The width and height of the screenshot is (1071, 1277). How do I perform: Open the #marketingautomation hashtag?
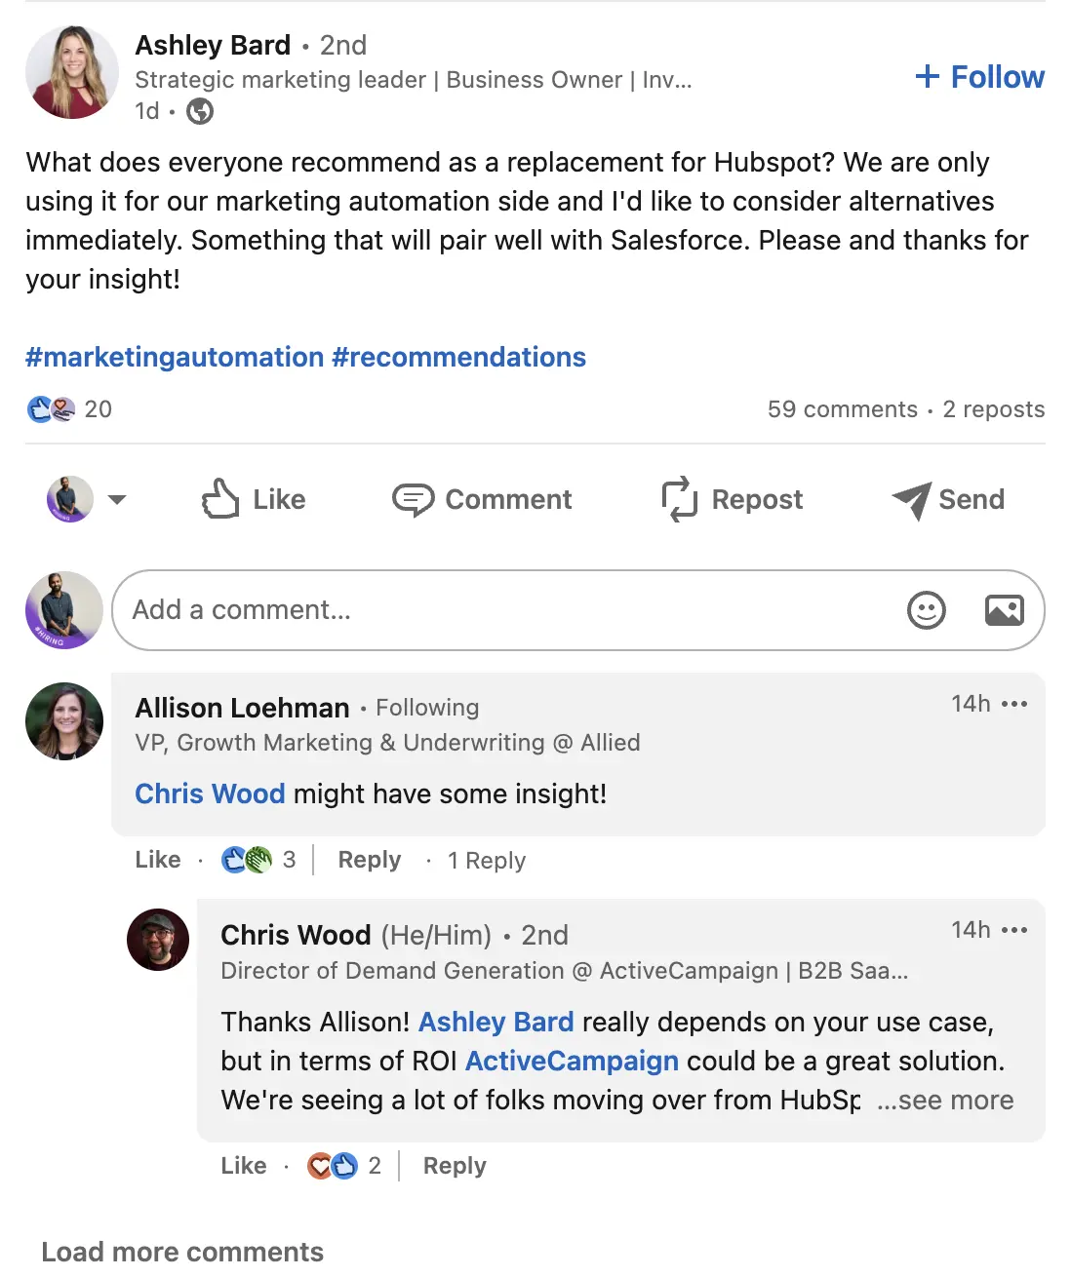(x=175, y=357)
